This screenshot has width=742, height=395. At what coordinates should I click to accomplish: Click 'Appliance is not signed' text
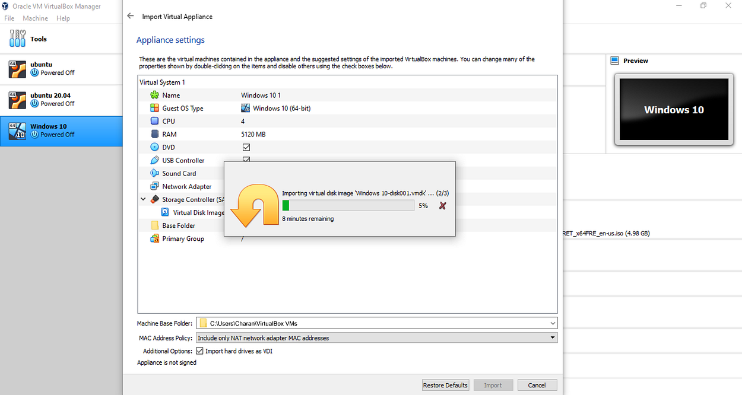click(167, 362)
